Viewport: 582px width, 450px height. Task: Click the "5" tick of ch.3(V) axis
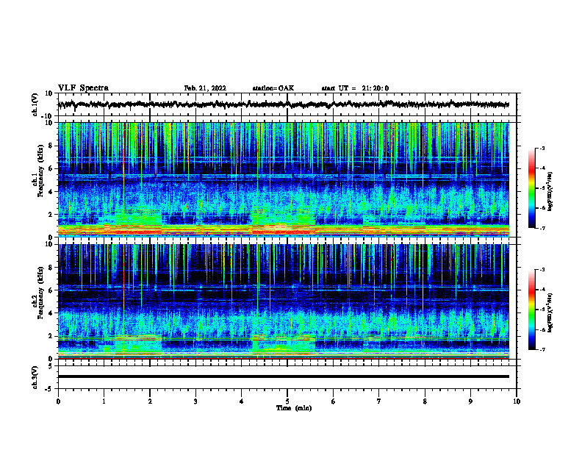[x=51, y=366]
